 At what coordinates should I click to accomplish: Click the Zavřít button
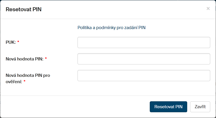pyautogui.click(x=200, y=106)
